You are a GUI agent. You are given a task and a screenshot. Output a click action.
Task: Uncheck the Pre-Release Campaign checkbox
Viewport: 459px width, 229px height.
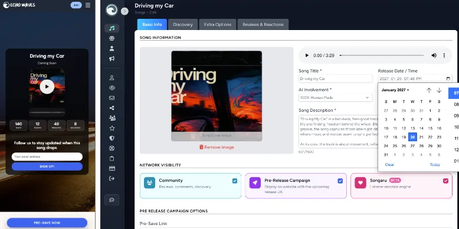tap(340, 181)
